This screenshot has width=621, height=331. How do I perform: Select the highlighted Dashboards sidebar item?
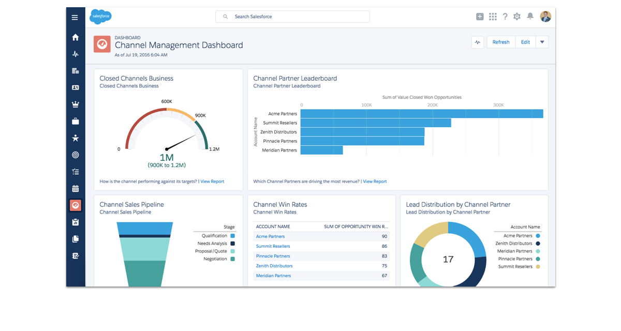[76, 205]
